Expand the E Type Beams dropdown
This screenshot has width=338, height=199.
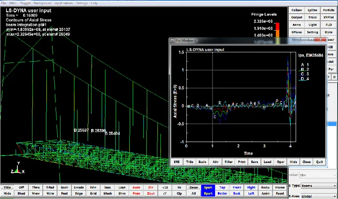318,186
